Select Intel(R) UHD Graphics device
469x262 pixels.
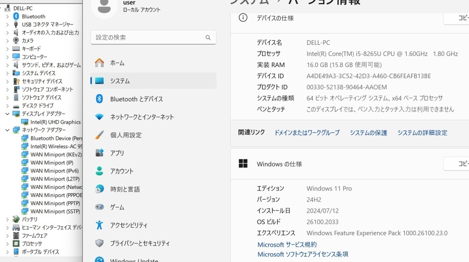point(55,122)
